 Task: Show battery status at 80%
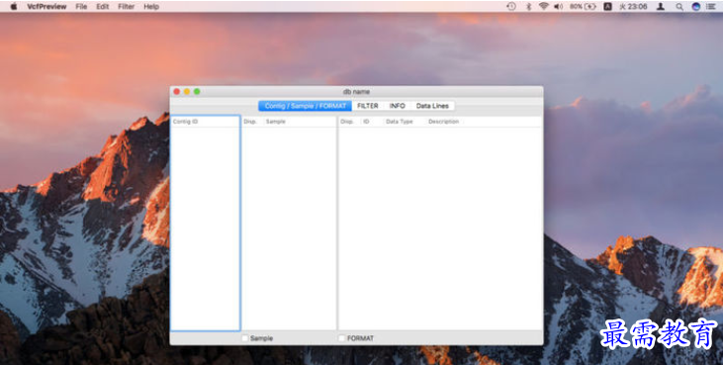583,7
